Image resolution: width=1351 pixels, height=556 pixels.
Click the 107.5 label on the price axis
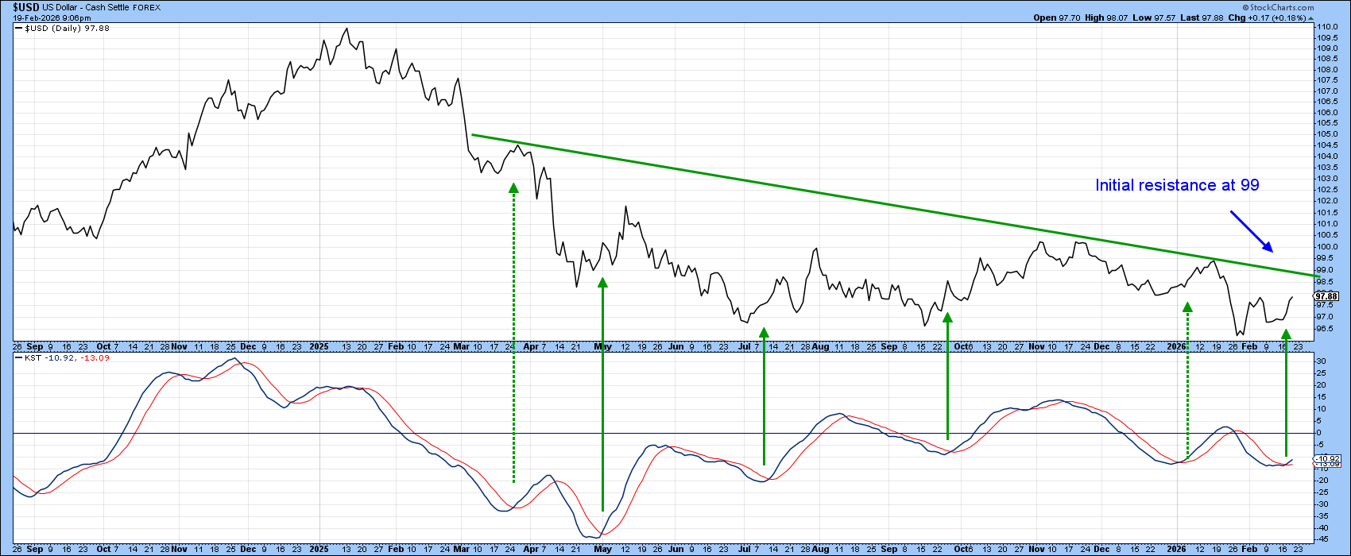1326,79
